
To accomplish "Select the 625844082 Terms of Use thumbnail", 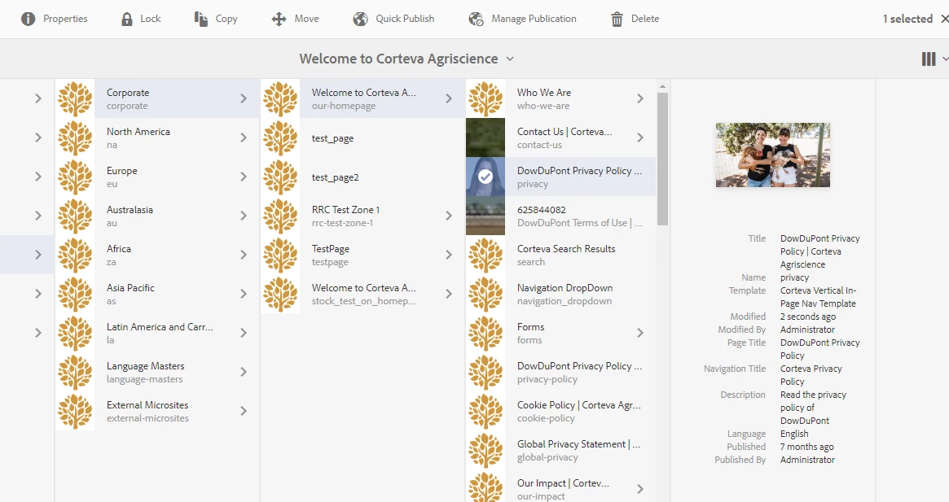I will (x=485, y=216).
